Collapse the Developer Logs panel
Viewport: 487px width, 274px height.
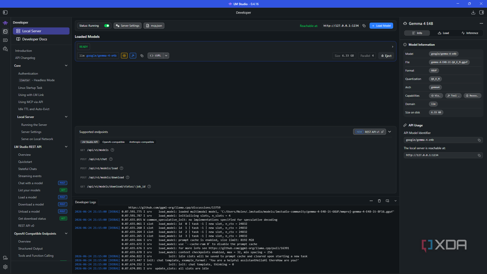pyautogui.click(x=395, y=201)
